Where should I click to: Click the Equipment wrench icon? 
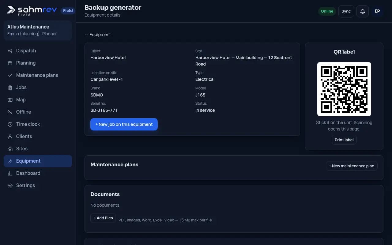(10, 161)
